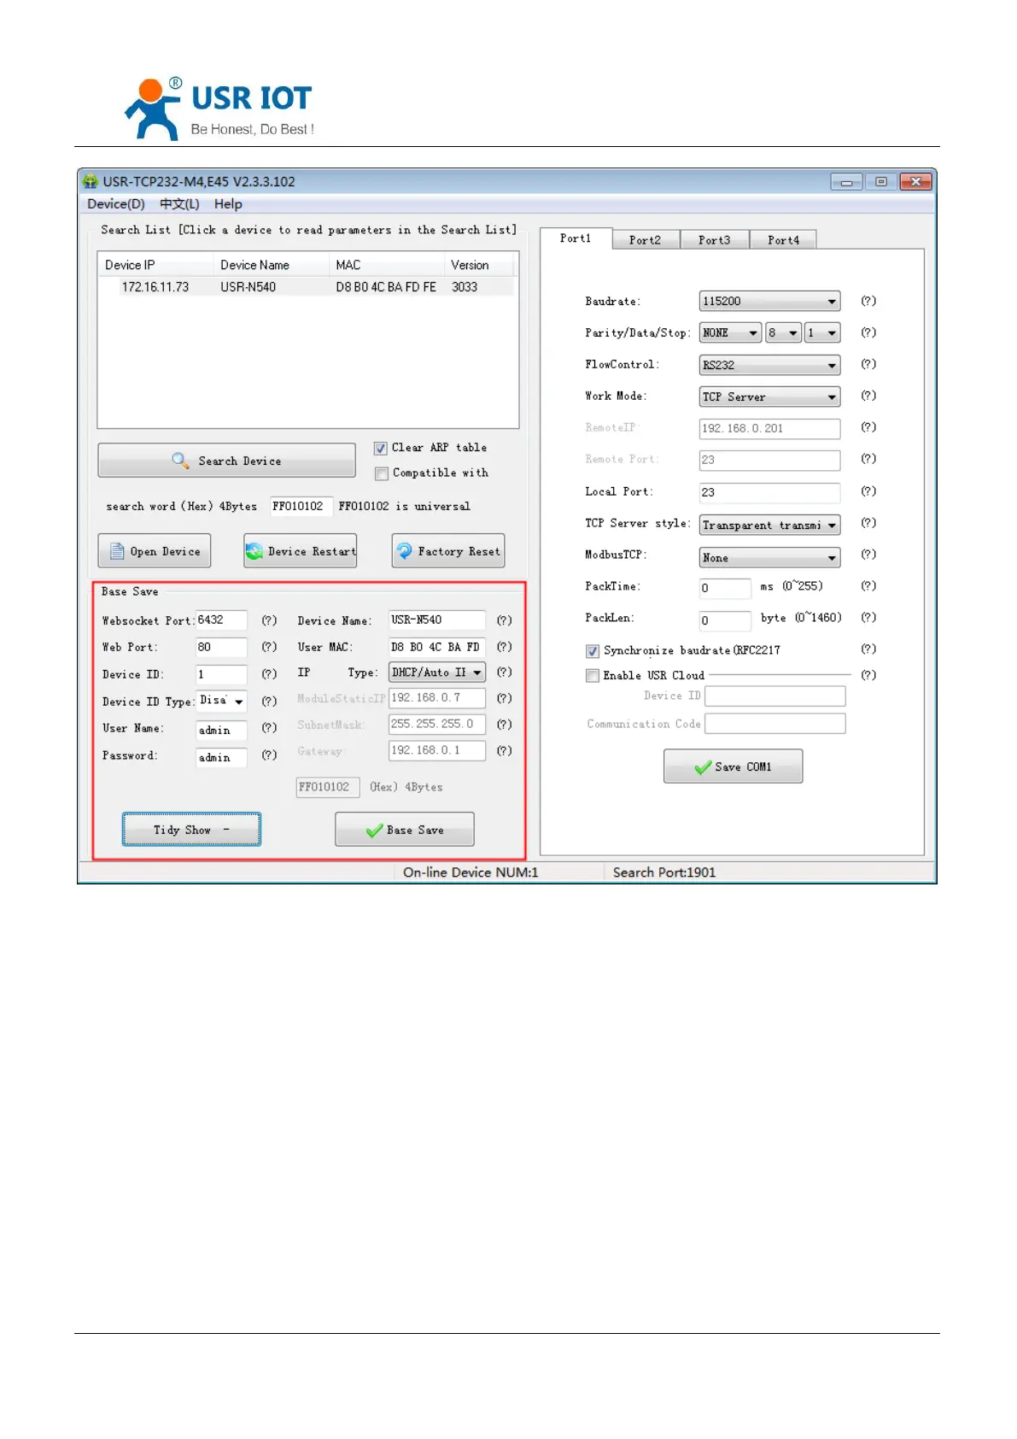This screenshot has width=1017, height=1439.
Task: Open the Parity dropdown showing NONE
Action: pyautogui.click(x=730, y=332)
